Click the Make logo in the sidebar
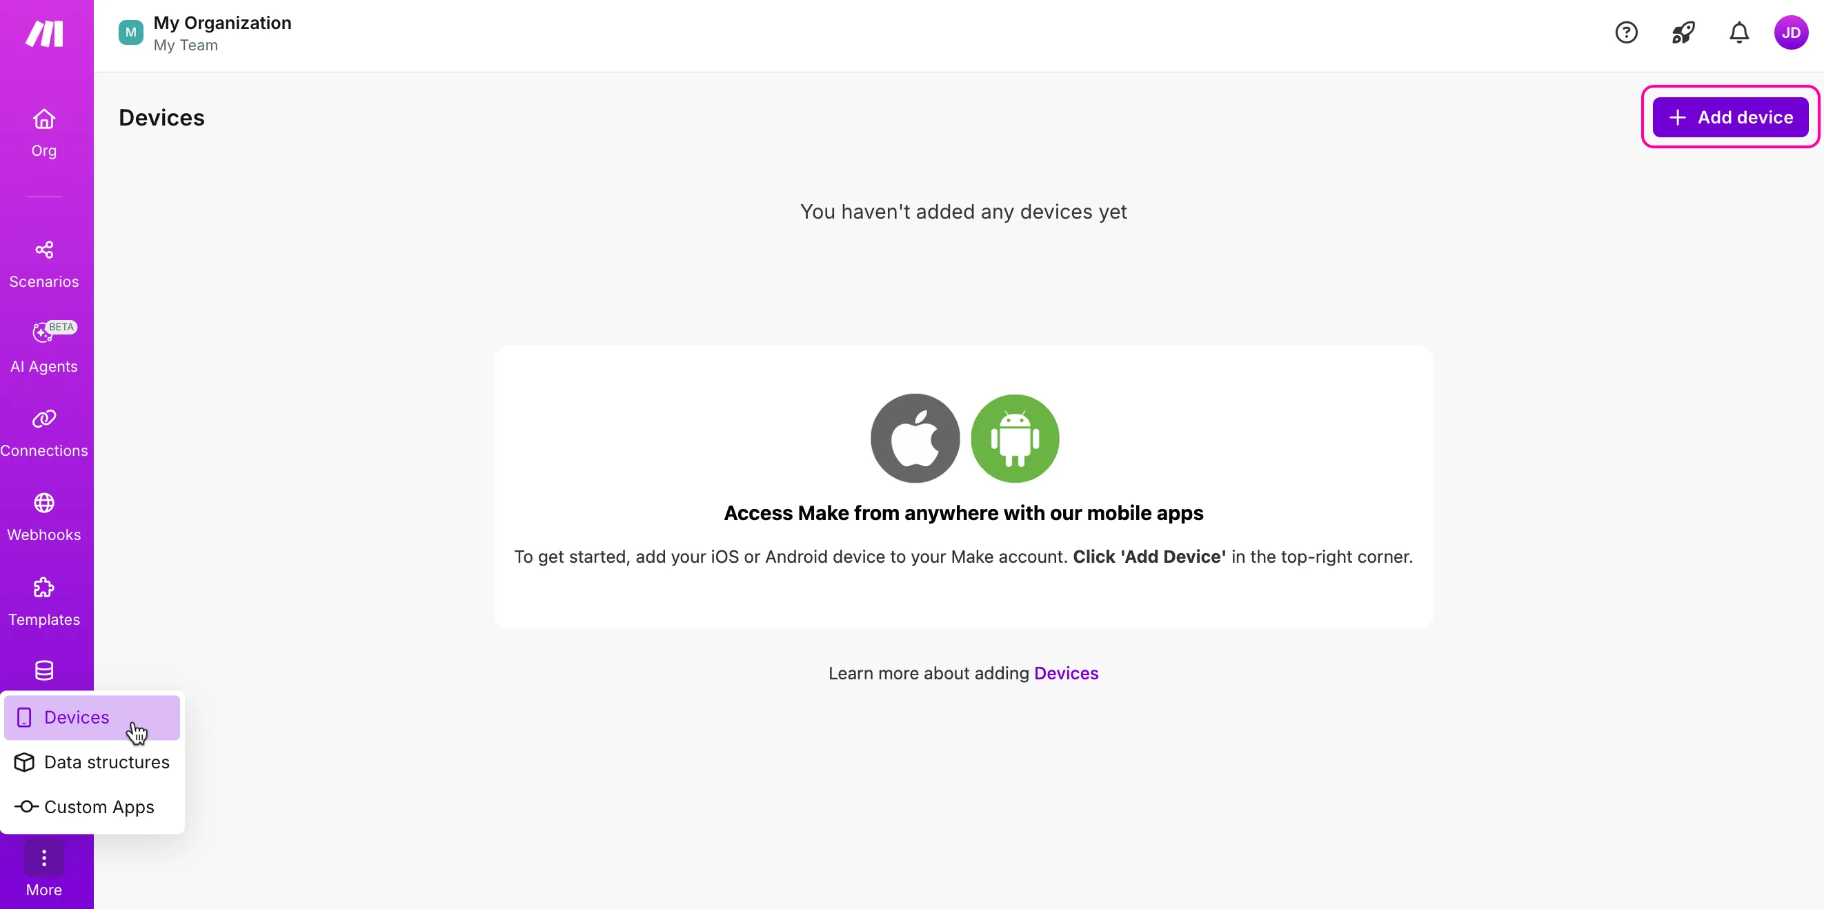 (x=45, y=33)
